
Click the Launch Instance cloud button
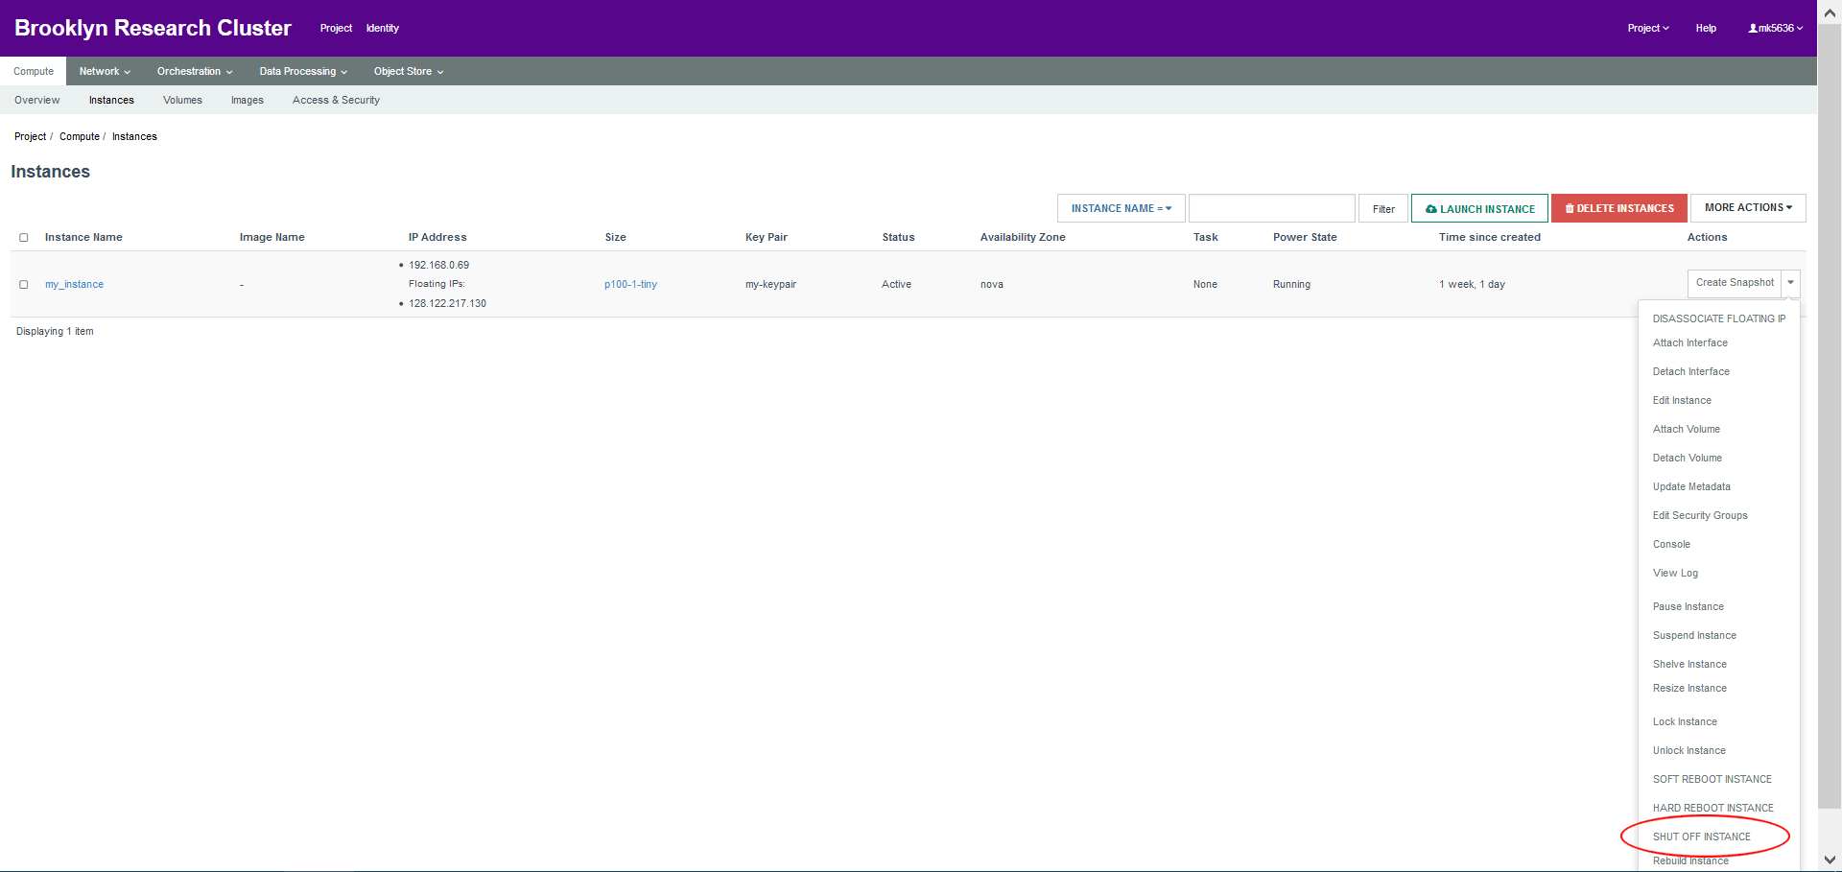click(x=1479, y=208)
